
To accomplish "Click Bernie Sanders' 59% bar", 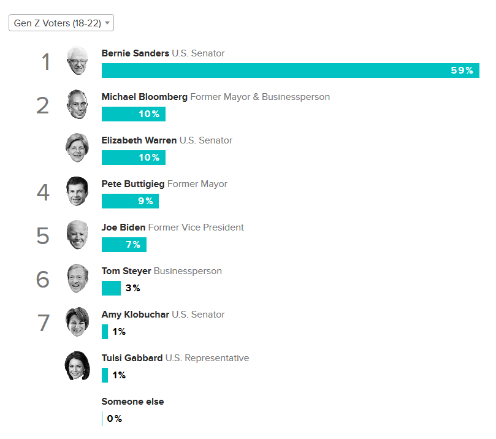I will (290, 71).
